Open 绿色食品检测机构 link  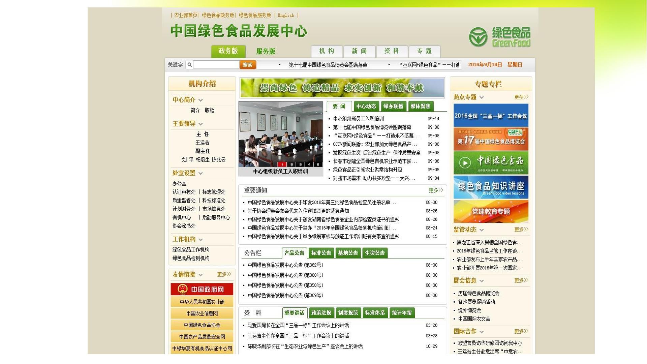point(191,258)
